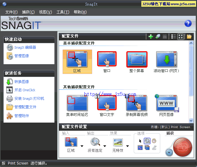Select the 菜单时间延迟 profile
197x167 pixels.
click(77, 106)
